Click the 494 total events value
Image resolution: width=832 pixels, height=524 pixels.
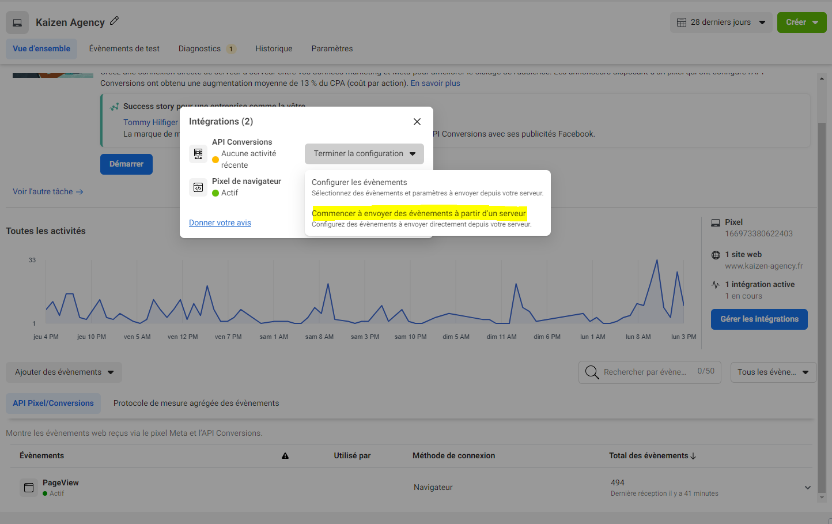pyautogui.click(x=617, y=483)
